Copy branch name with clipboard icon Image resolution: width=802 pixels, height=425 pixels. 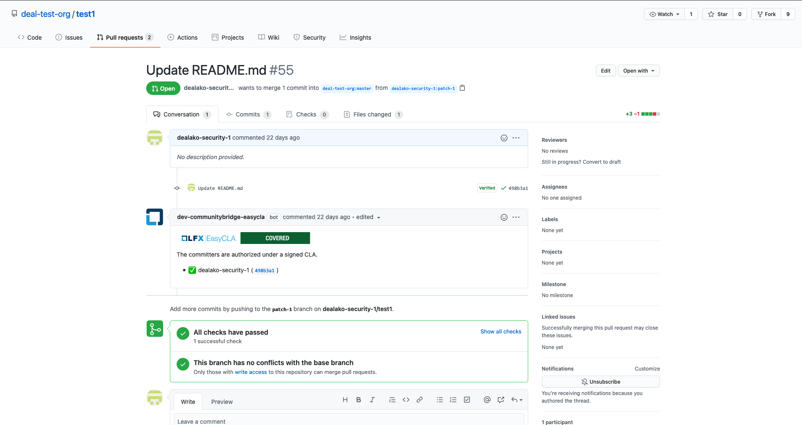[x=462, y=88]
